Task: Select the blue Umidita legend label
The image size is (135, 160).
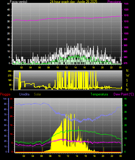Action: pyautogui.click(x=24, y=94)
